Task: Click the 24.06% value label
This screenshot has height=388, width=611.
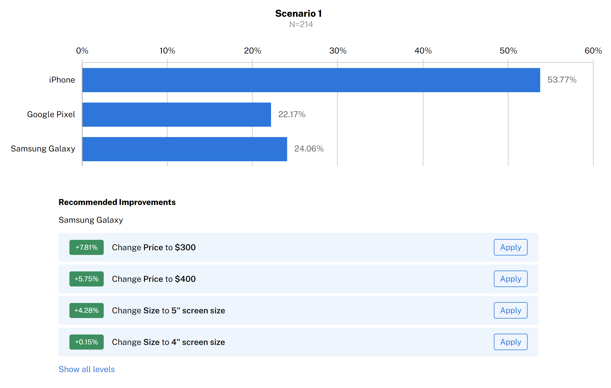Action: (x=309, y=149)
